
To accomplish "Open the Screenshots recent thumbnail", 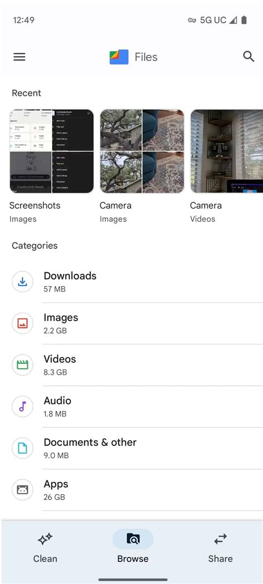I will click(x=52, y=151).
